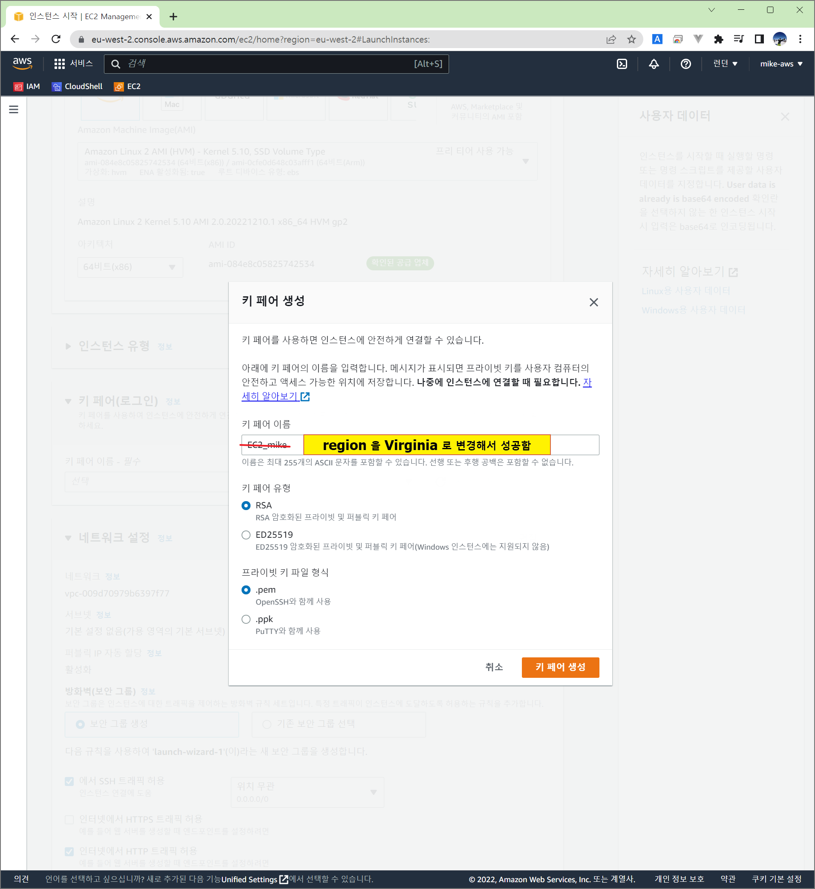The height and width of the screenshot is (889, 815).
Task: Toggle the HTTP 트래픽 허용 checkbox
Action: [69, 852]
